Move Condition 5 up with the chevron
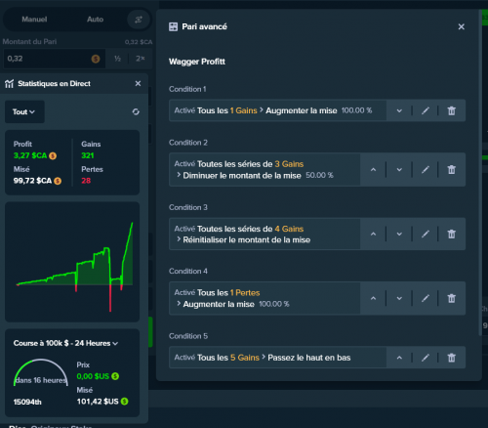This screenshot has width=488, height=428. click(x=399, y=358)
